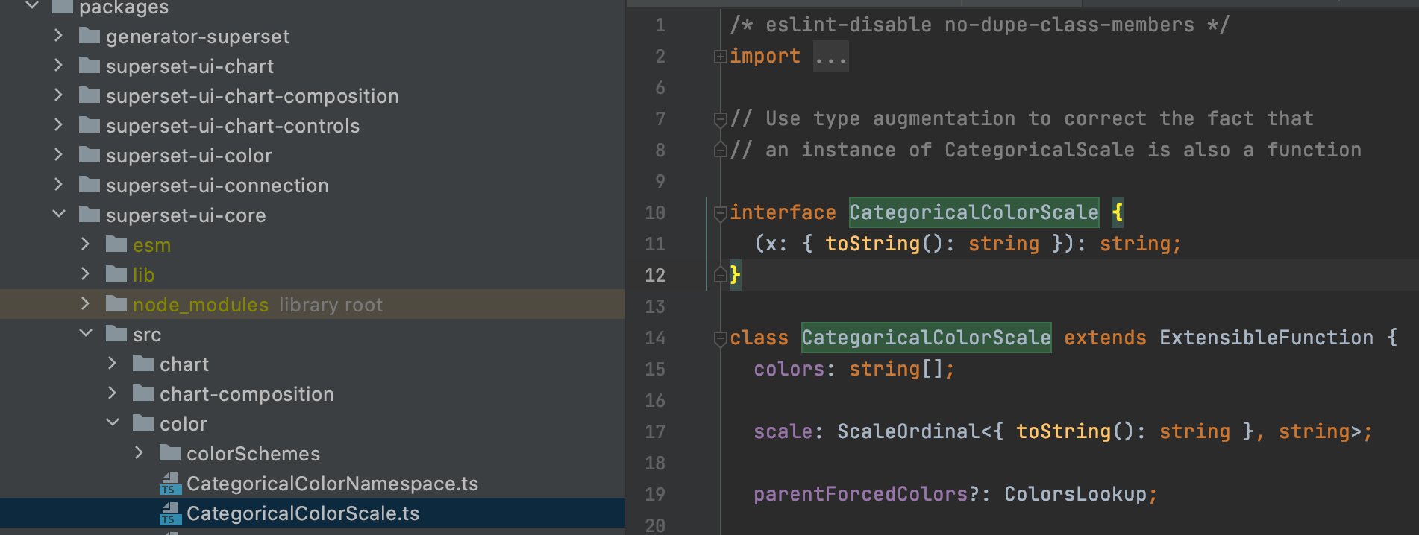Click the superset-ui-core folder icon
Screen dimensions: 1419x535
90,214
